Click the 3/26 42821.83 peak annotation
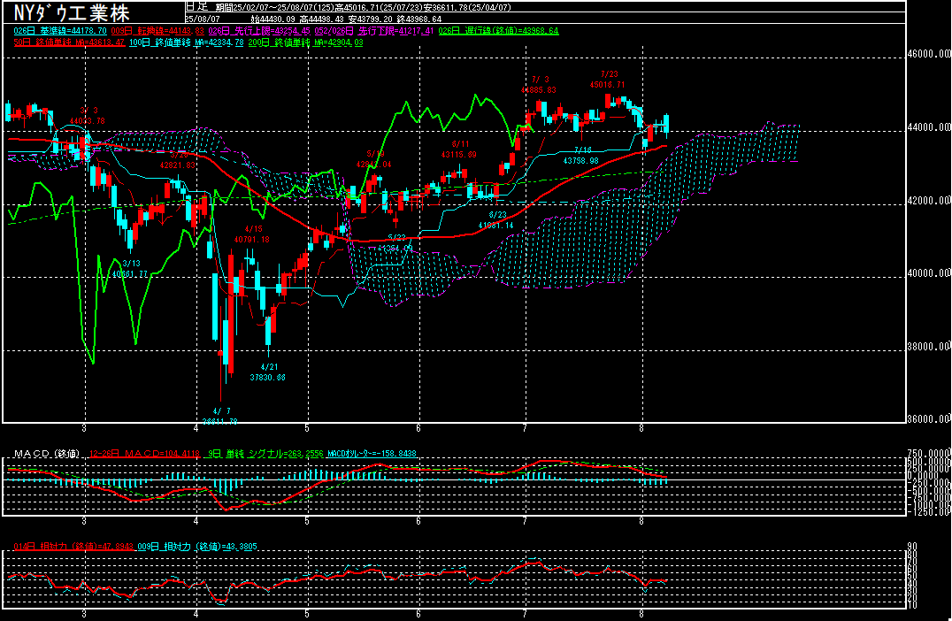952x621 pixels. pyautogui.click(x=178, y=159)
